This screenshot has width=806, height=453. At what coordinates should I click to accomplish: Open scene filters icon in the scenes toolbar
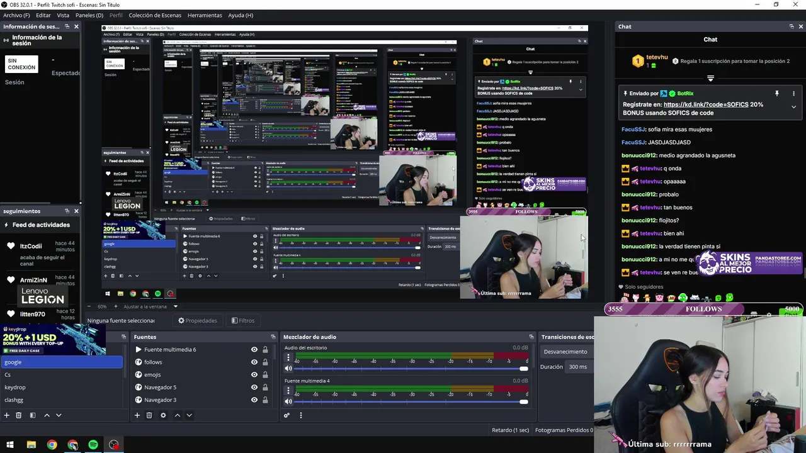[x=32, y=415]
